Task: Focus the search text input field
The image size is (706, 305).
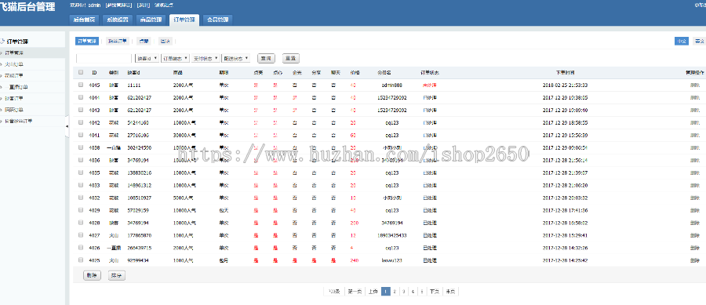Action: [104, 59]
